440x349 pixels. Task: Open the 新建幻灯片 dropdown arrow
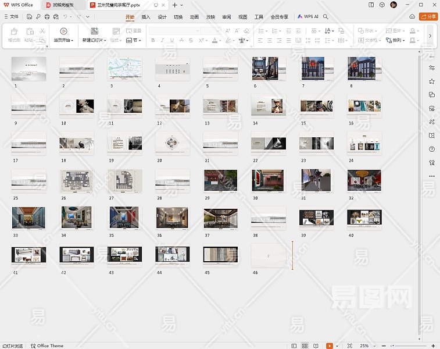click(105, 41)
